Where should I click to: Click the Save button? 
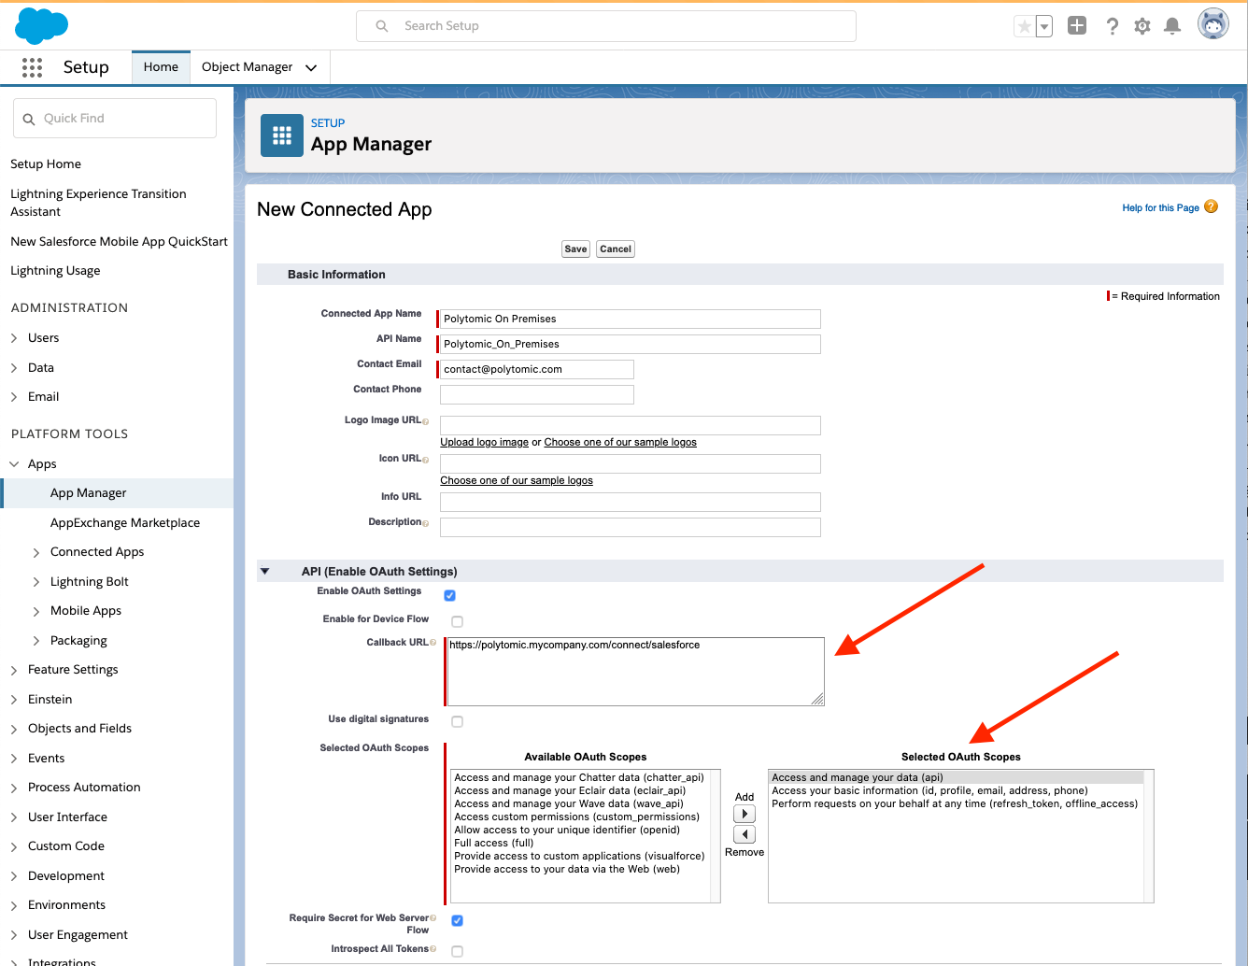point(575,249)
